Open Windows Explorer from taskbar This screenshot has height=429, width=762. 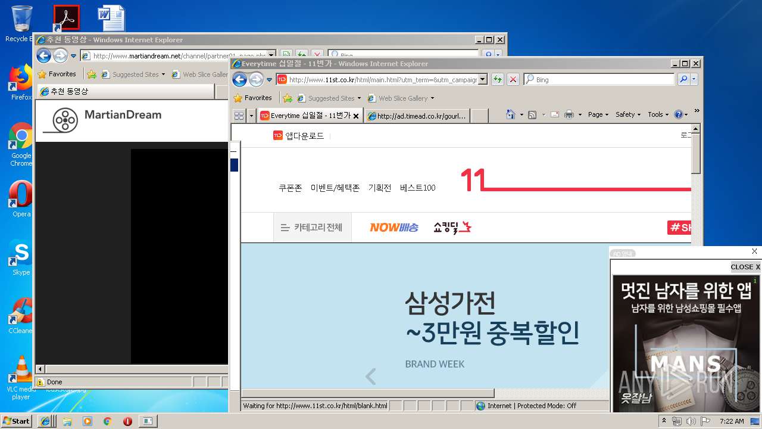click(x=67, y=421)
